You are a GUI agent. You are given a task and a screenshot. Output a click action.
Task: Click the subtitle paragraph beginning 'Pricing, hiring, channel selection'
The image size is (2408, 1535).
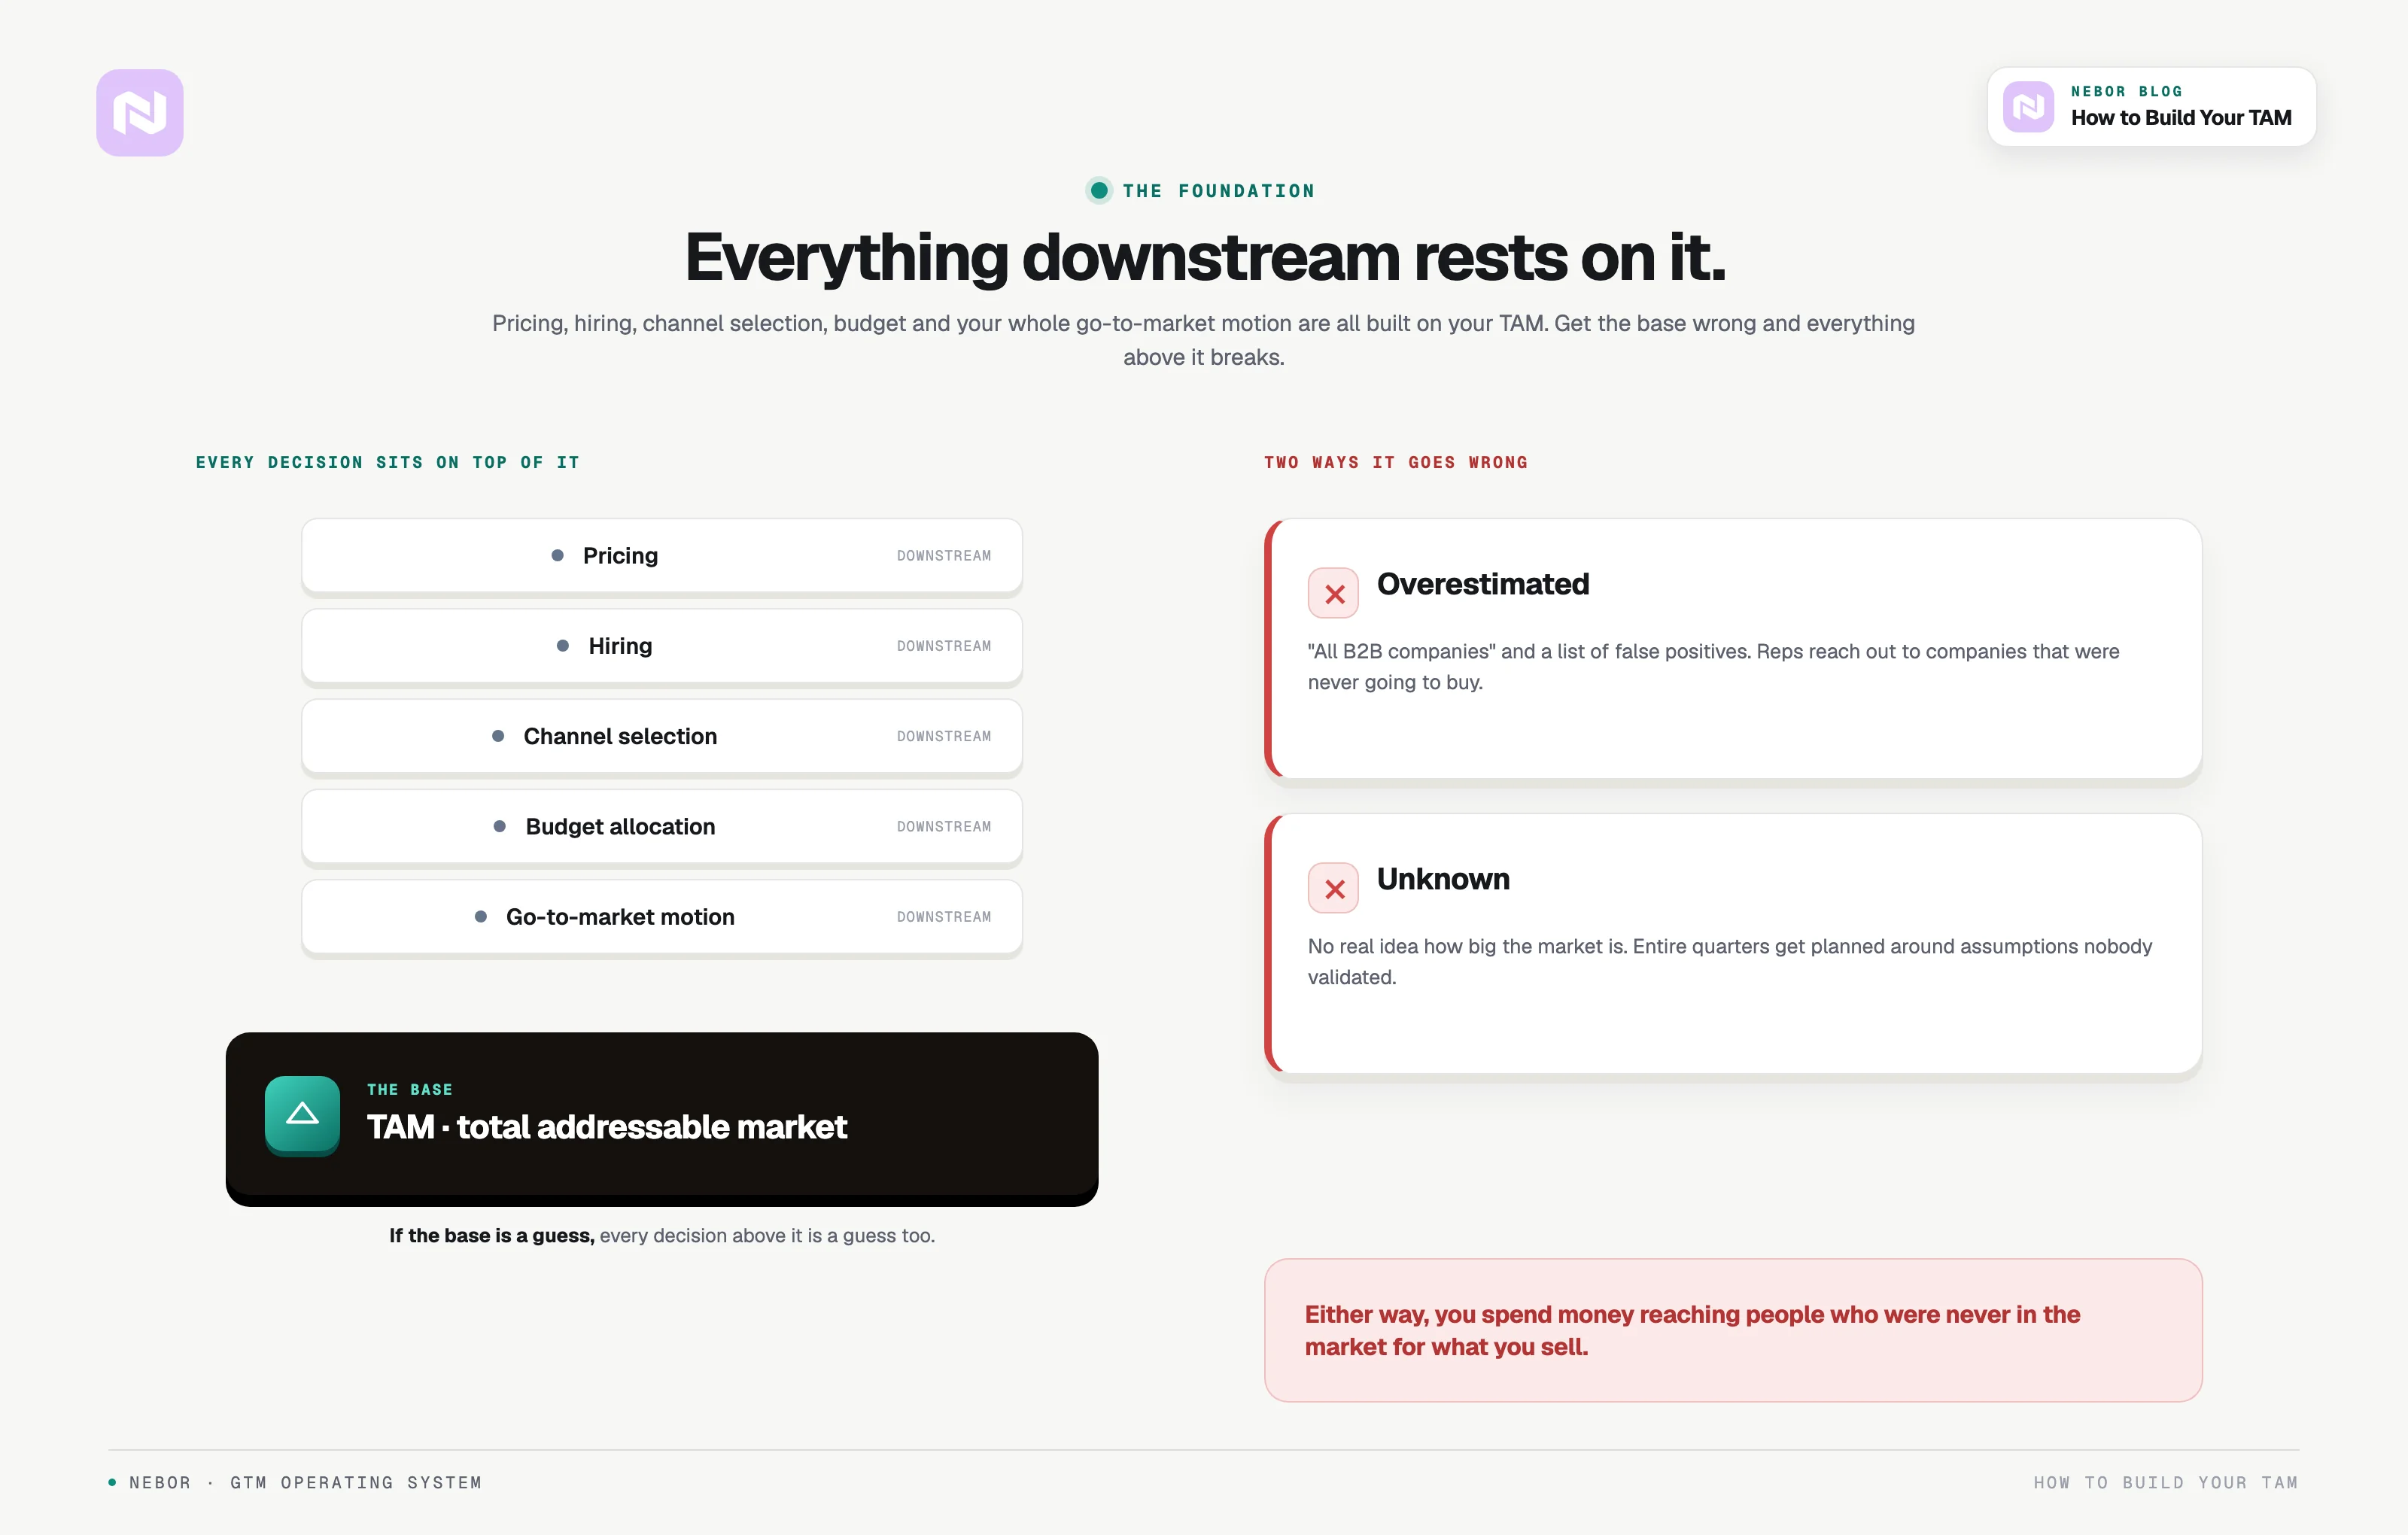click(x=1204, y=340)
